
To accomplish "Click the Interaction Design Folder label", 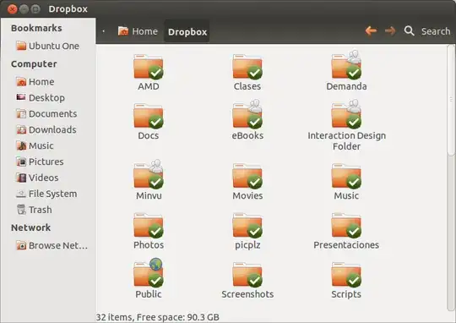I will [347, 140].
